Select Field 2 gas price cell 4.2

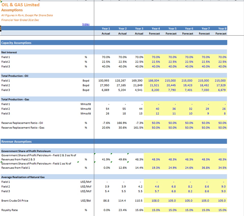click(140, 187)
